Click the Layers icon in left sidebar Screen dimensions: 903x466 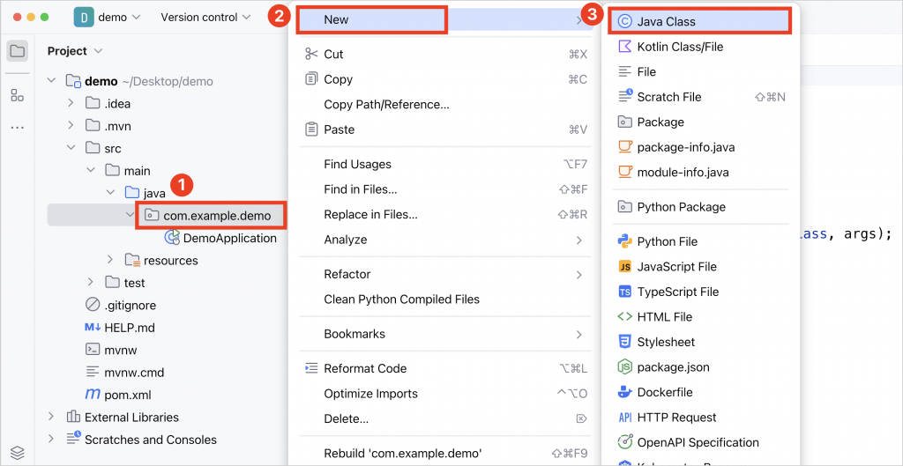pos(18,453)
